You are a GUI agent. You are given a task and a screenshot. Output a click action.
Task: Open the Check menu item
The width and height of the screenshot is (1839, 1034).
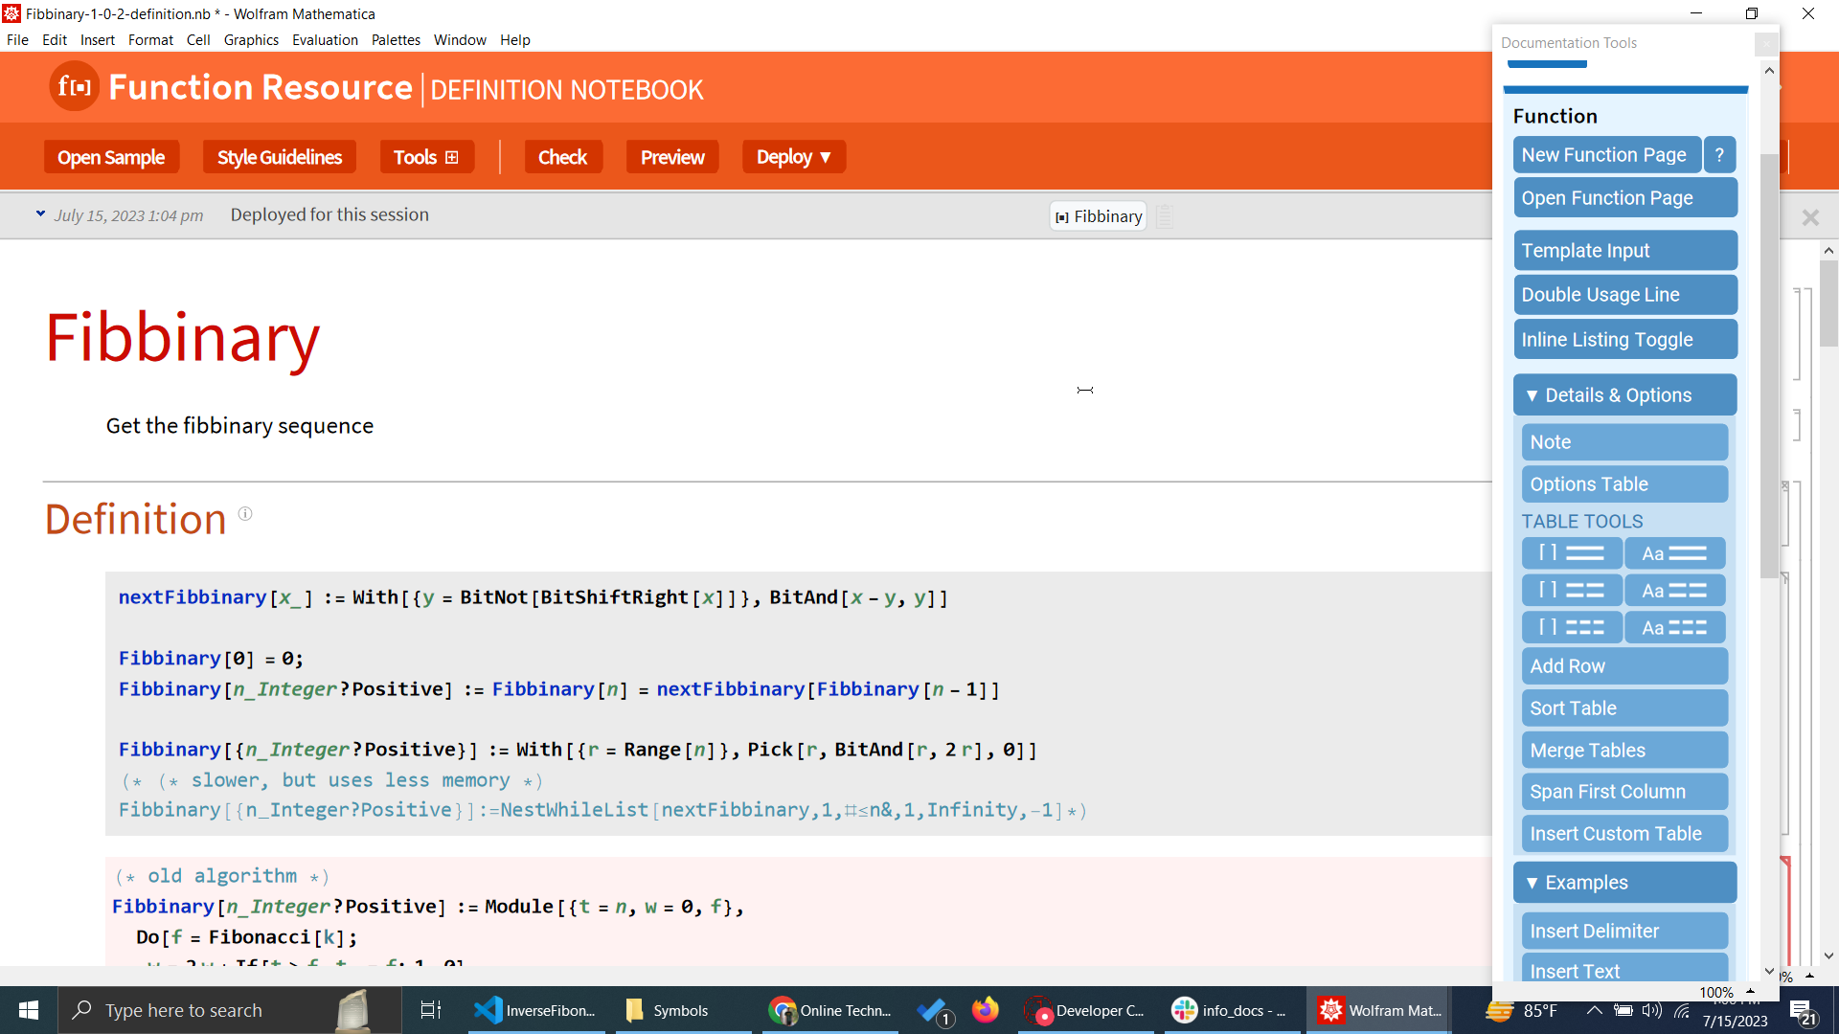point(562,157)
